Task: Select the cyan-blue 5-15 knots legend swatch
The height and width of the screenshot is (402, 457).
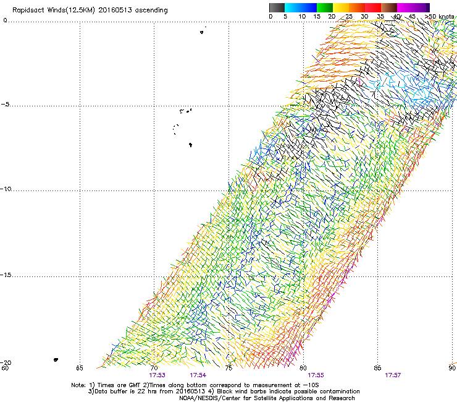Action: point(301,7)
